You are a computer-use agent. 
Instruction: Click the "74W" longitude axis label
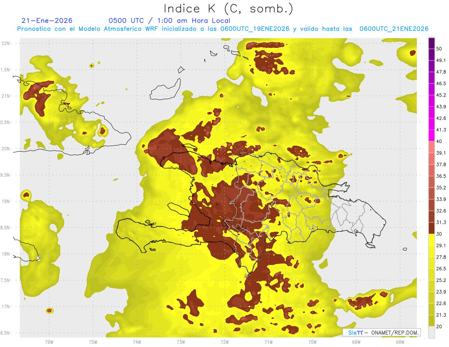click(137, 342)
